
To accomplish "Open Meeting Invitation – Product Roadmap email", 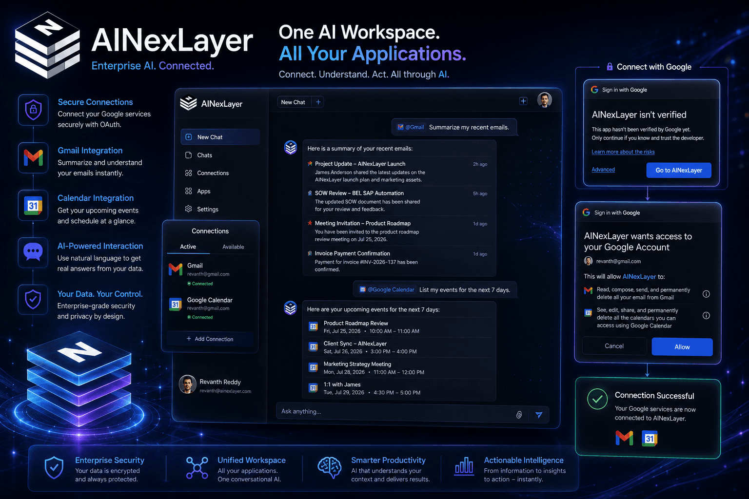I will click(399, 231).
